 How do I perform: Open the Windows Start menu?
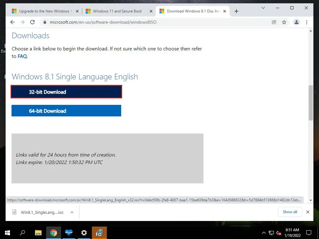[x=7, y=233]
